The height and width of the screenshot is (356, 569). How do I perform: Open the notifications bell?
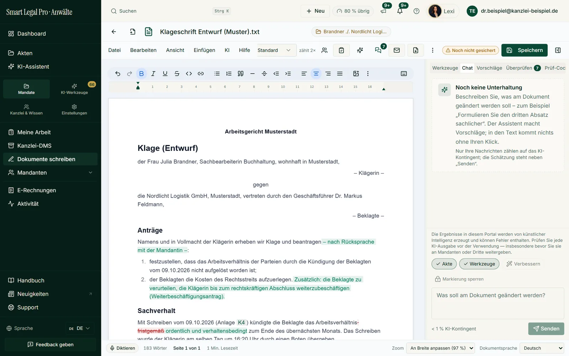pyautogui.click(x=400, y=11)
